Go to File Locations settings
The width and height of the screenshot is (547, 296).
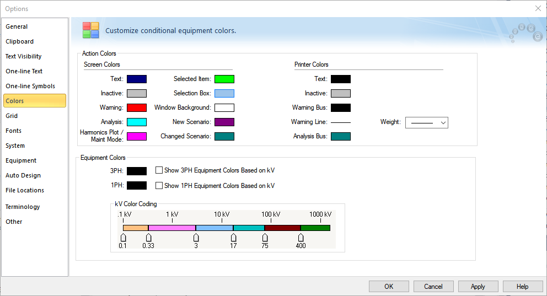pyautogui.click(x=25, y=190)
